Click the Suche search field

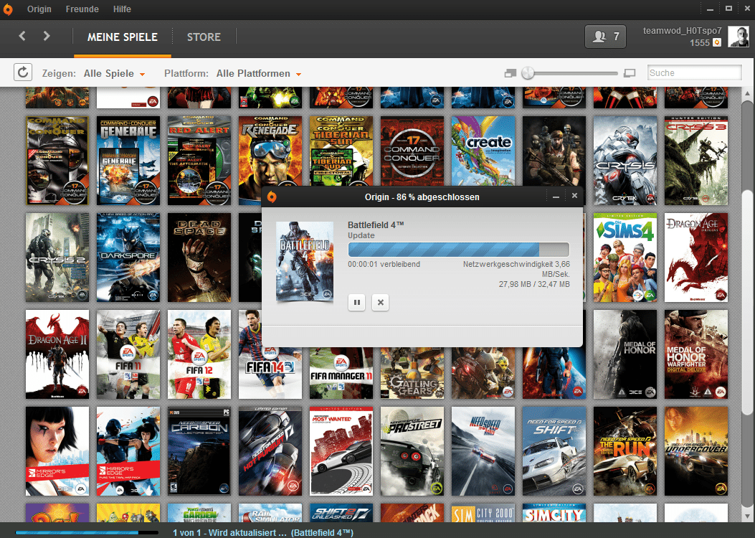coord(694,72)
